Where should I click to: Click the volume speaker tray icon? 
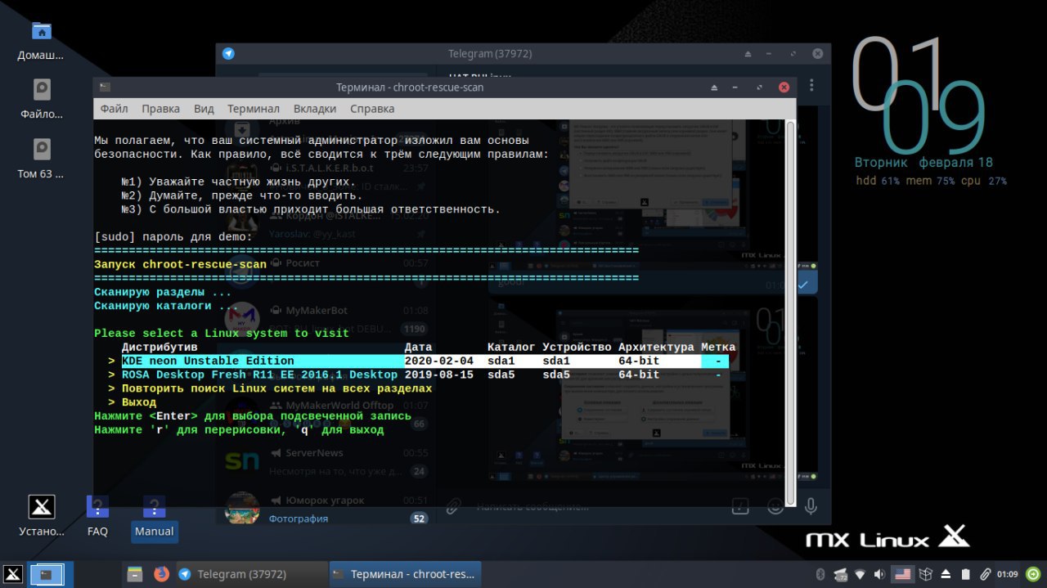(x=879, y=574)
